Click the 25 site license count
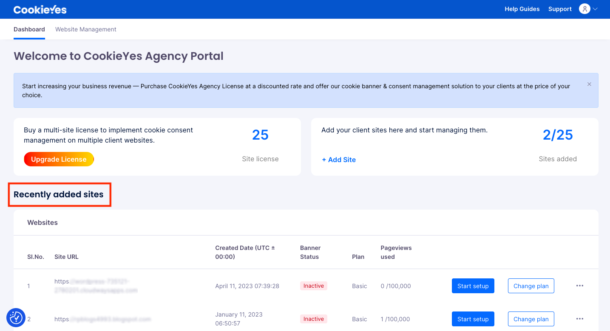 [260, 135]
